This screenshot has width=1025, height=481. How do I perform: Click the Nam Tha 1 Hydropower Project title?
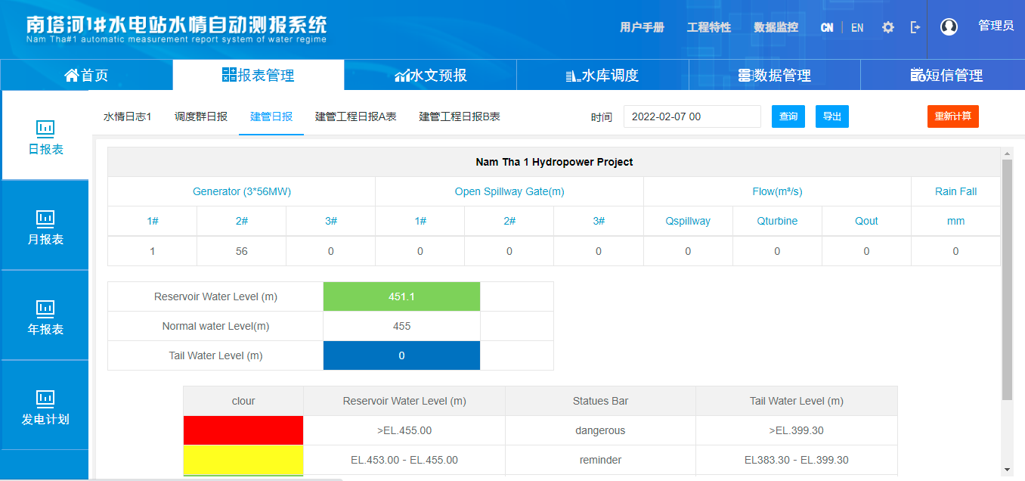coord(554,162)
